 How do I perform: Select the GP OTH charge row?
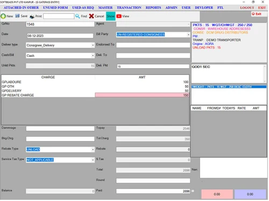click(x=95, y=86)
